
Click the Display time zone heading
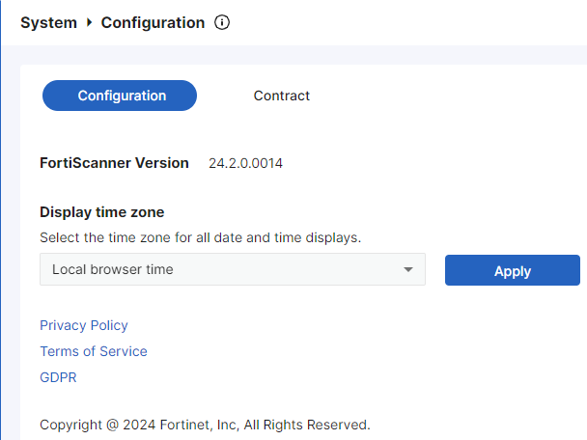pyautogui.click(x=101, y=212)
